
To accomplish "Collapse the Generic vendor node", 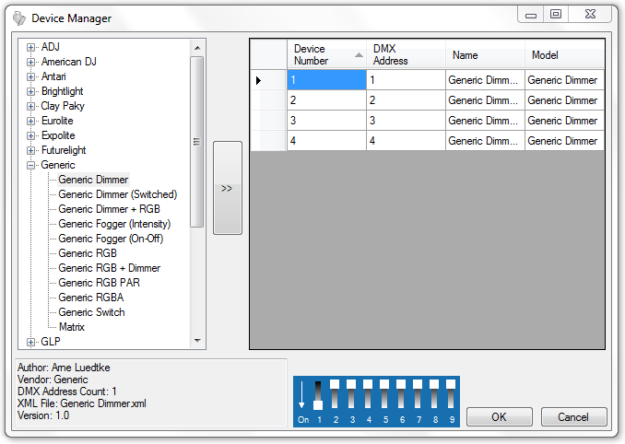I will coord(31,165).
